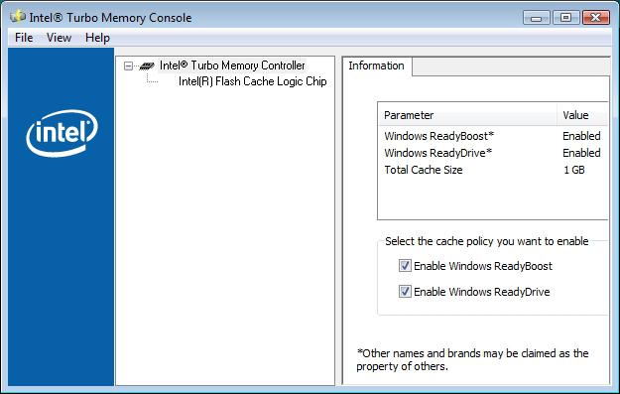Viewport: 620px width, 394px height.
Task: Click the Value column header
Action: tap(582, 115)
